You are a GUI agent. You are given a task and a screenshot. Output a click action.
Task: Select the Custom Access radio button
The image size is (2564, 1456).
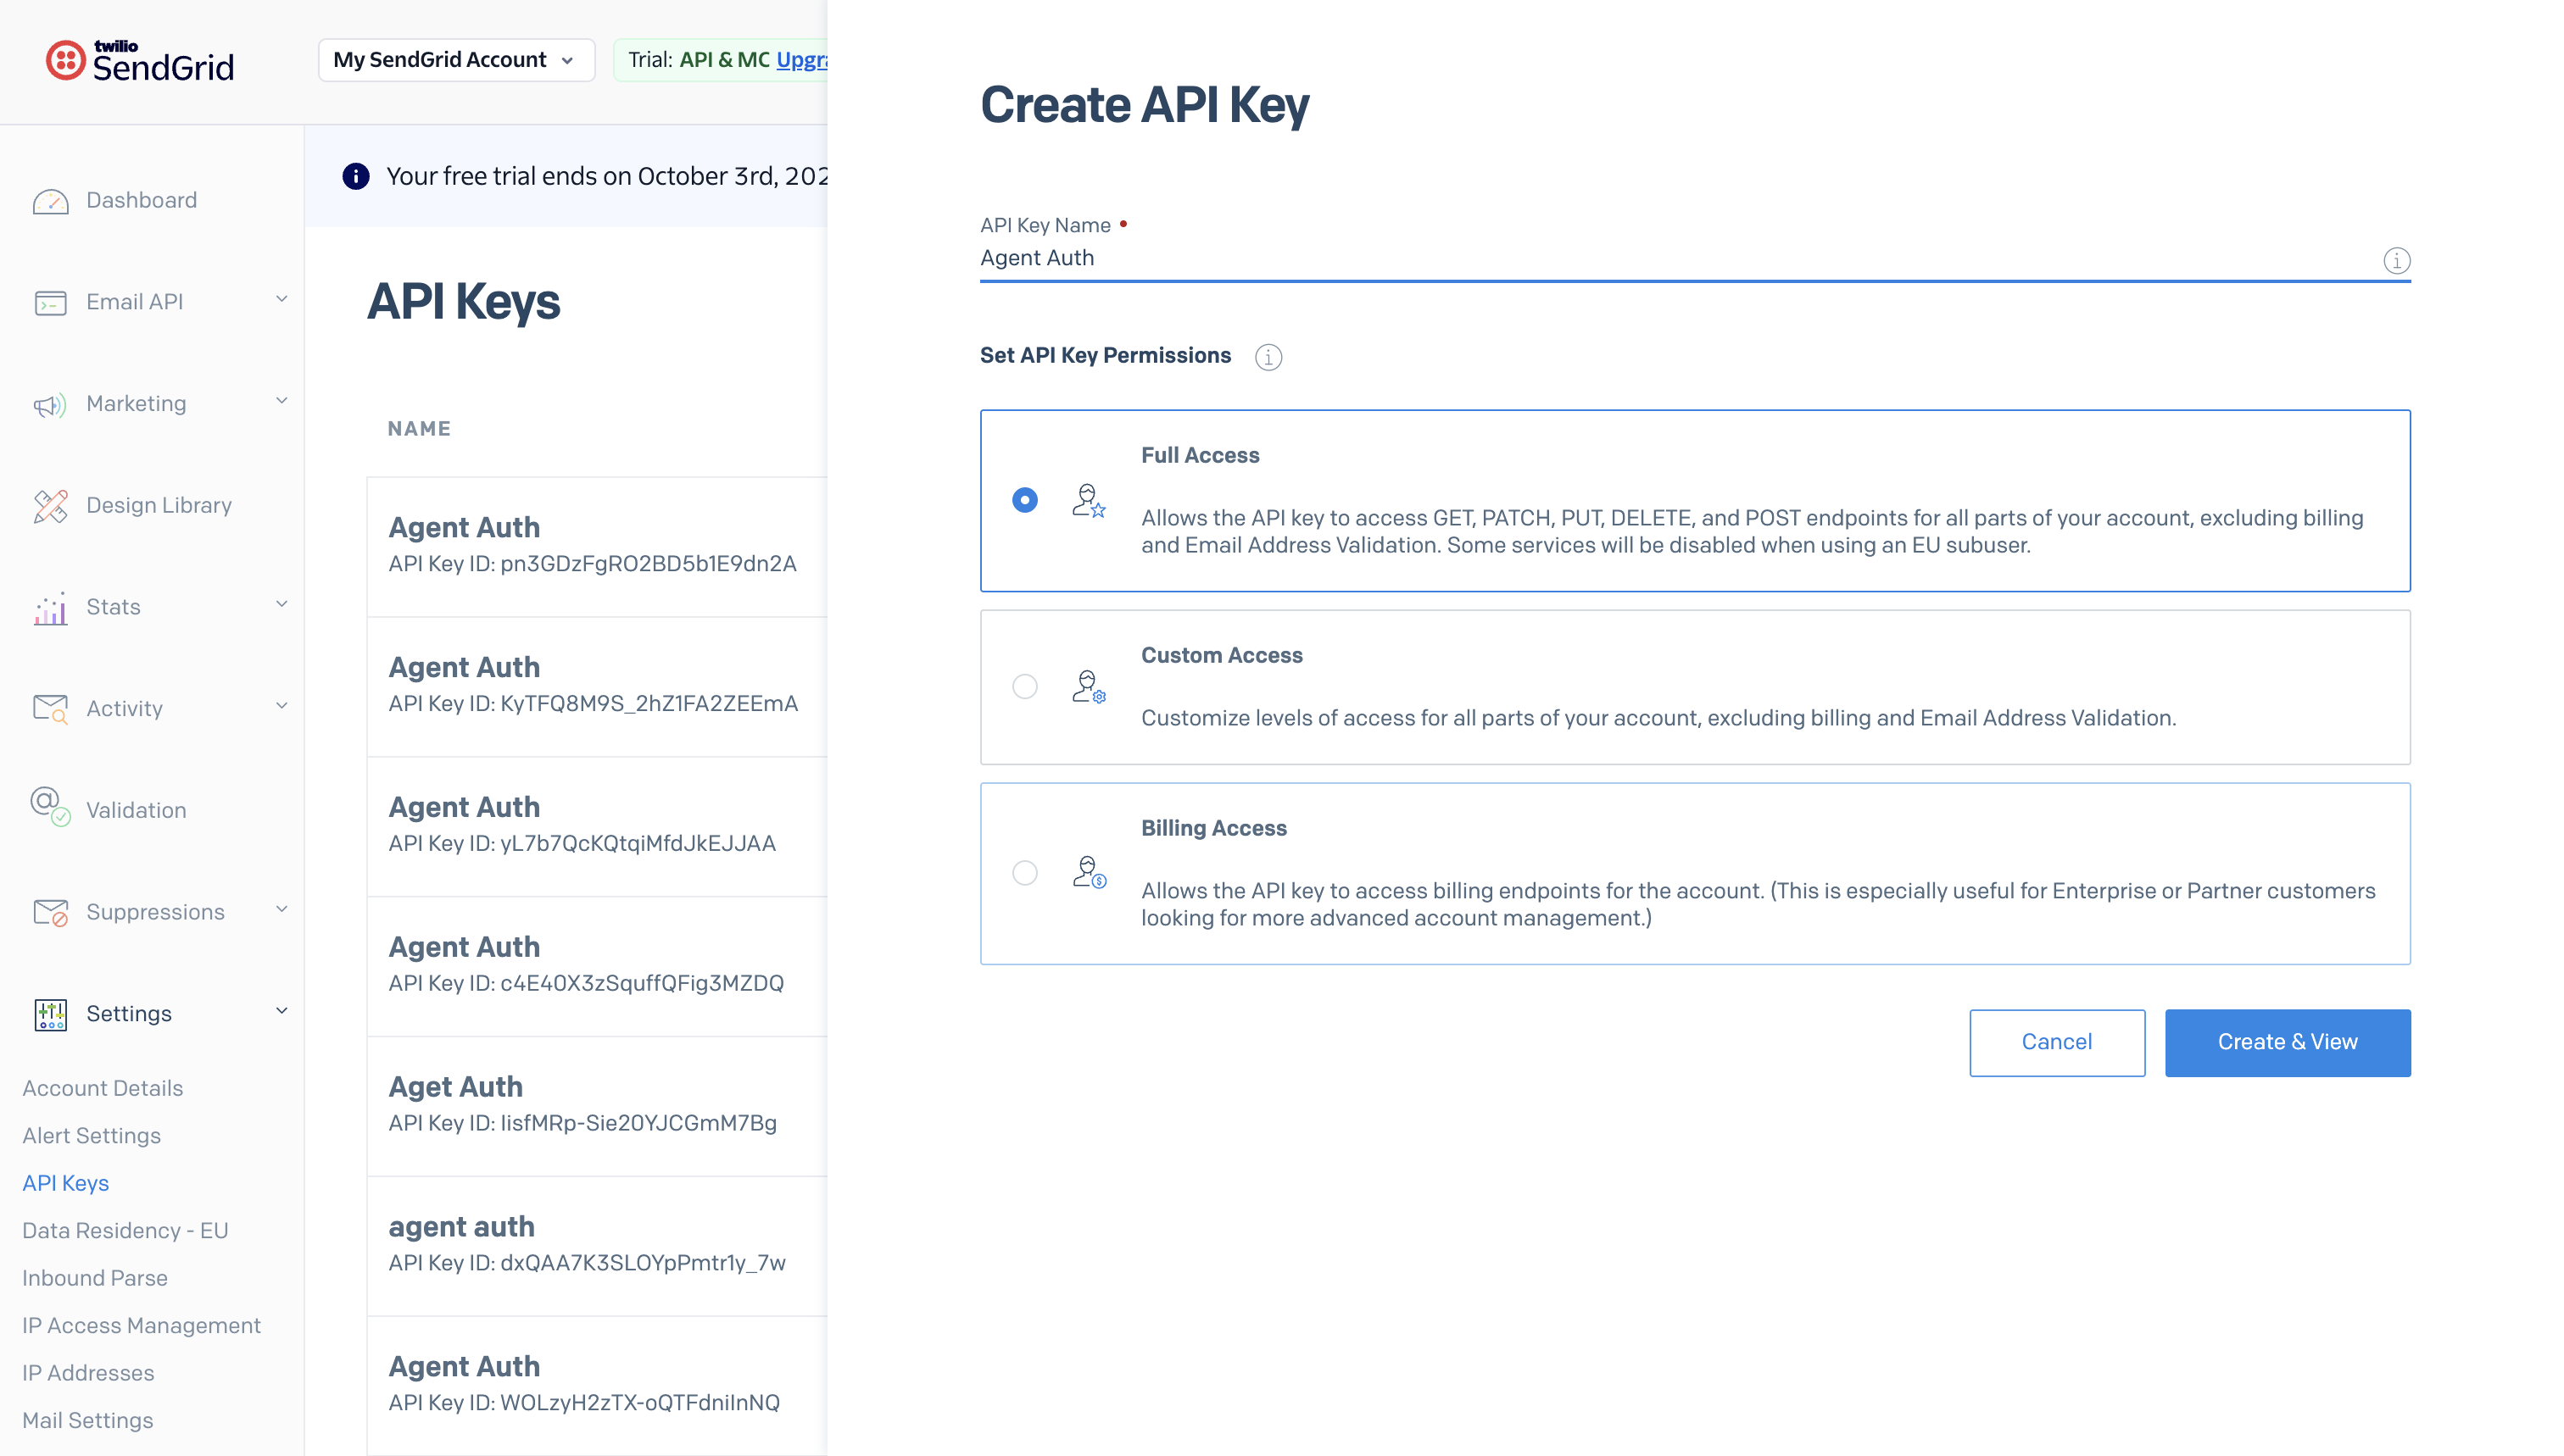point(1024,687)
